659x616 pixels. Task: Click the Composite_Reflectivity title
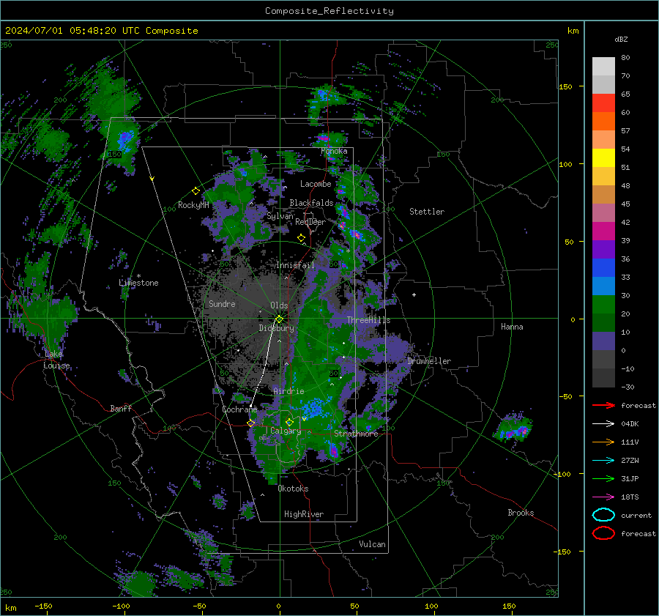point(329,11)
